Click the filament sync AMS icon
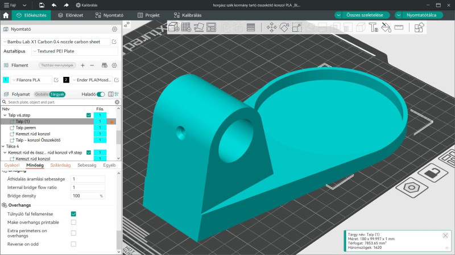The width and height of the screenshot is (455, 255). (x=105, y=65)
